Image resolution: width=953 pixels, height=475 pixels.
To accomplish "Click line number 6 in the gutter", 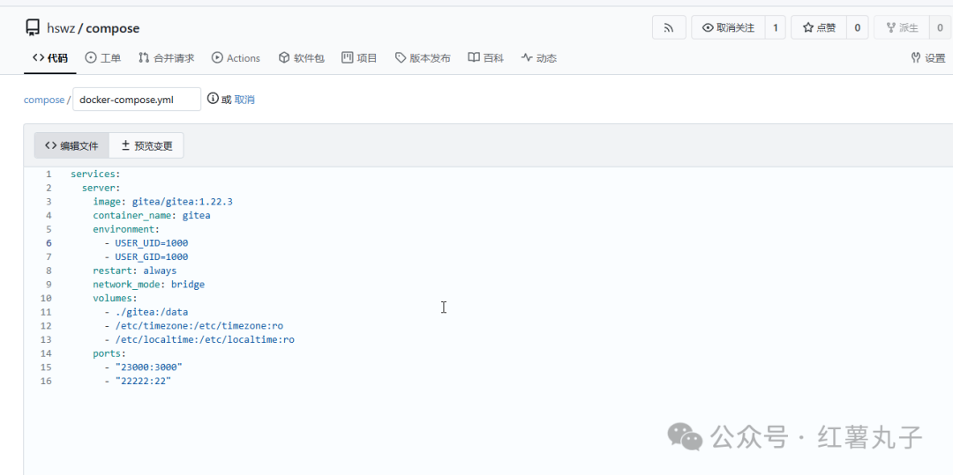I will [x=48, y=242].
